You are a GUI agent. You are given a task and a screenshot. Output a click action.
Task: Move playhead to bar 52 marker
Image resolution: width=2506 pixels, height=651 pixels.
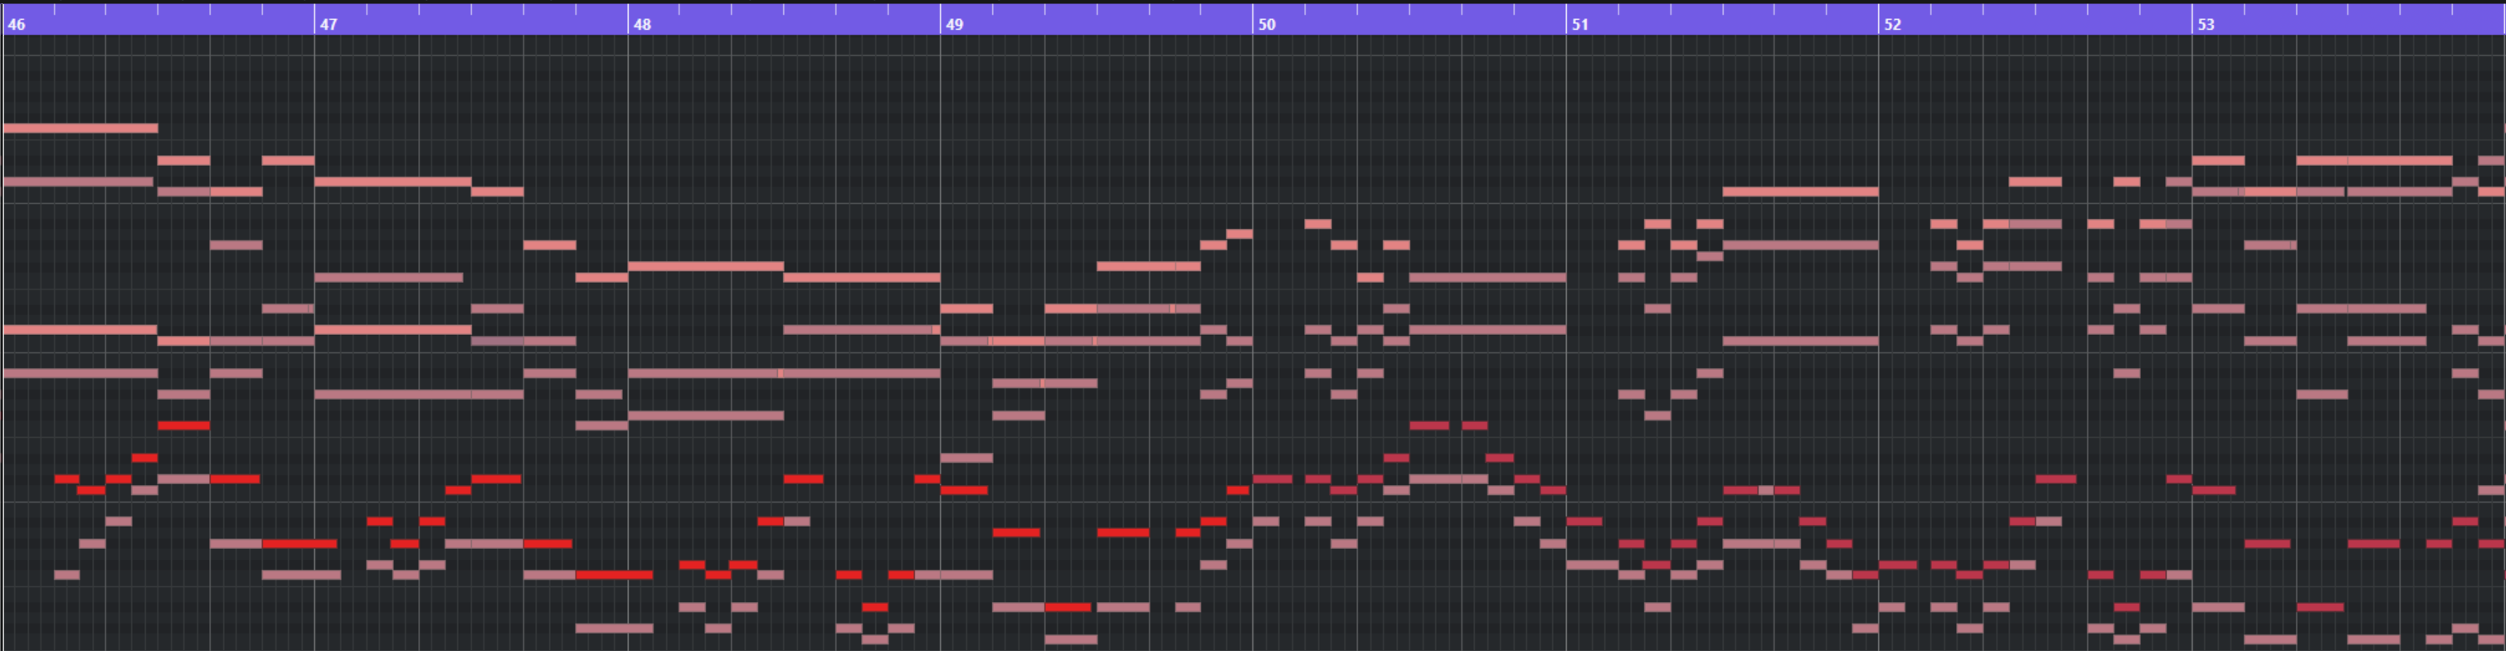1892,24
